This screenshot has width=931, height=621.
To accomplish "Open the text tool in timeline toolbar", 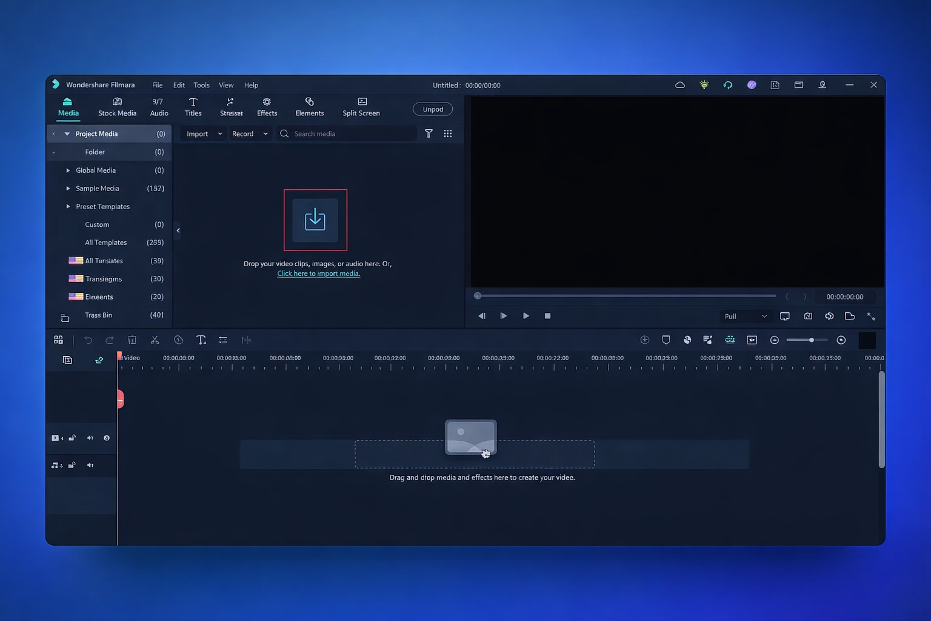I will click(201, 340).
